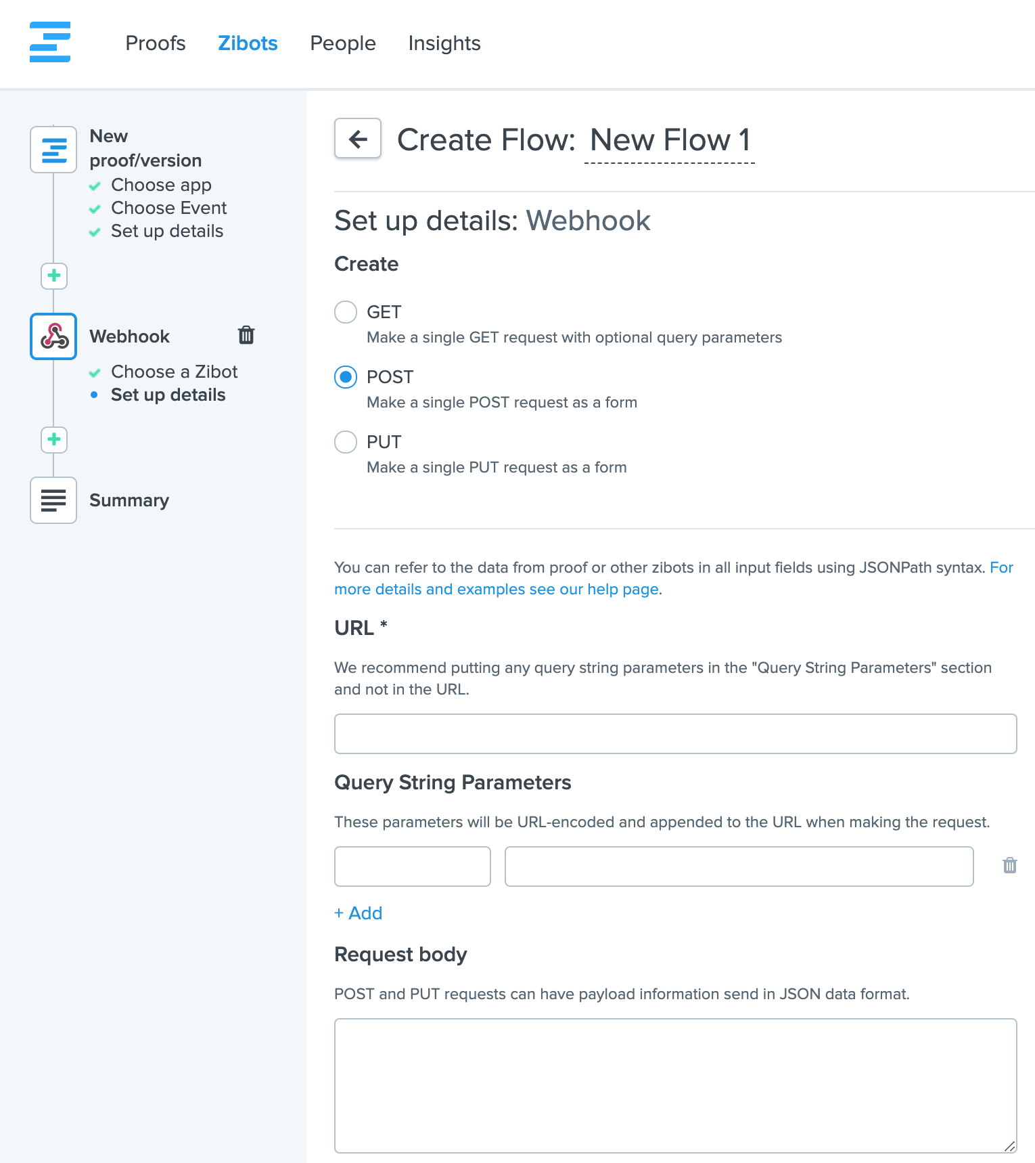
Task: Open the Summary step icon
Action: 53,500
